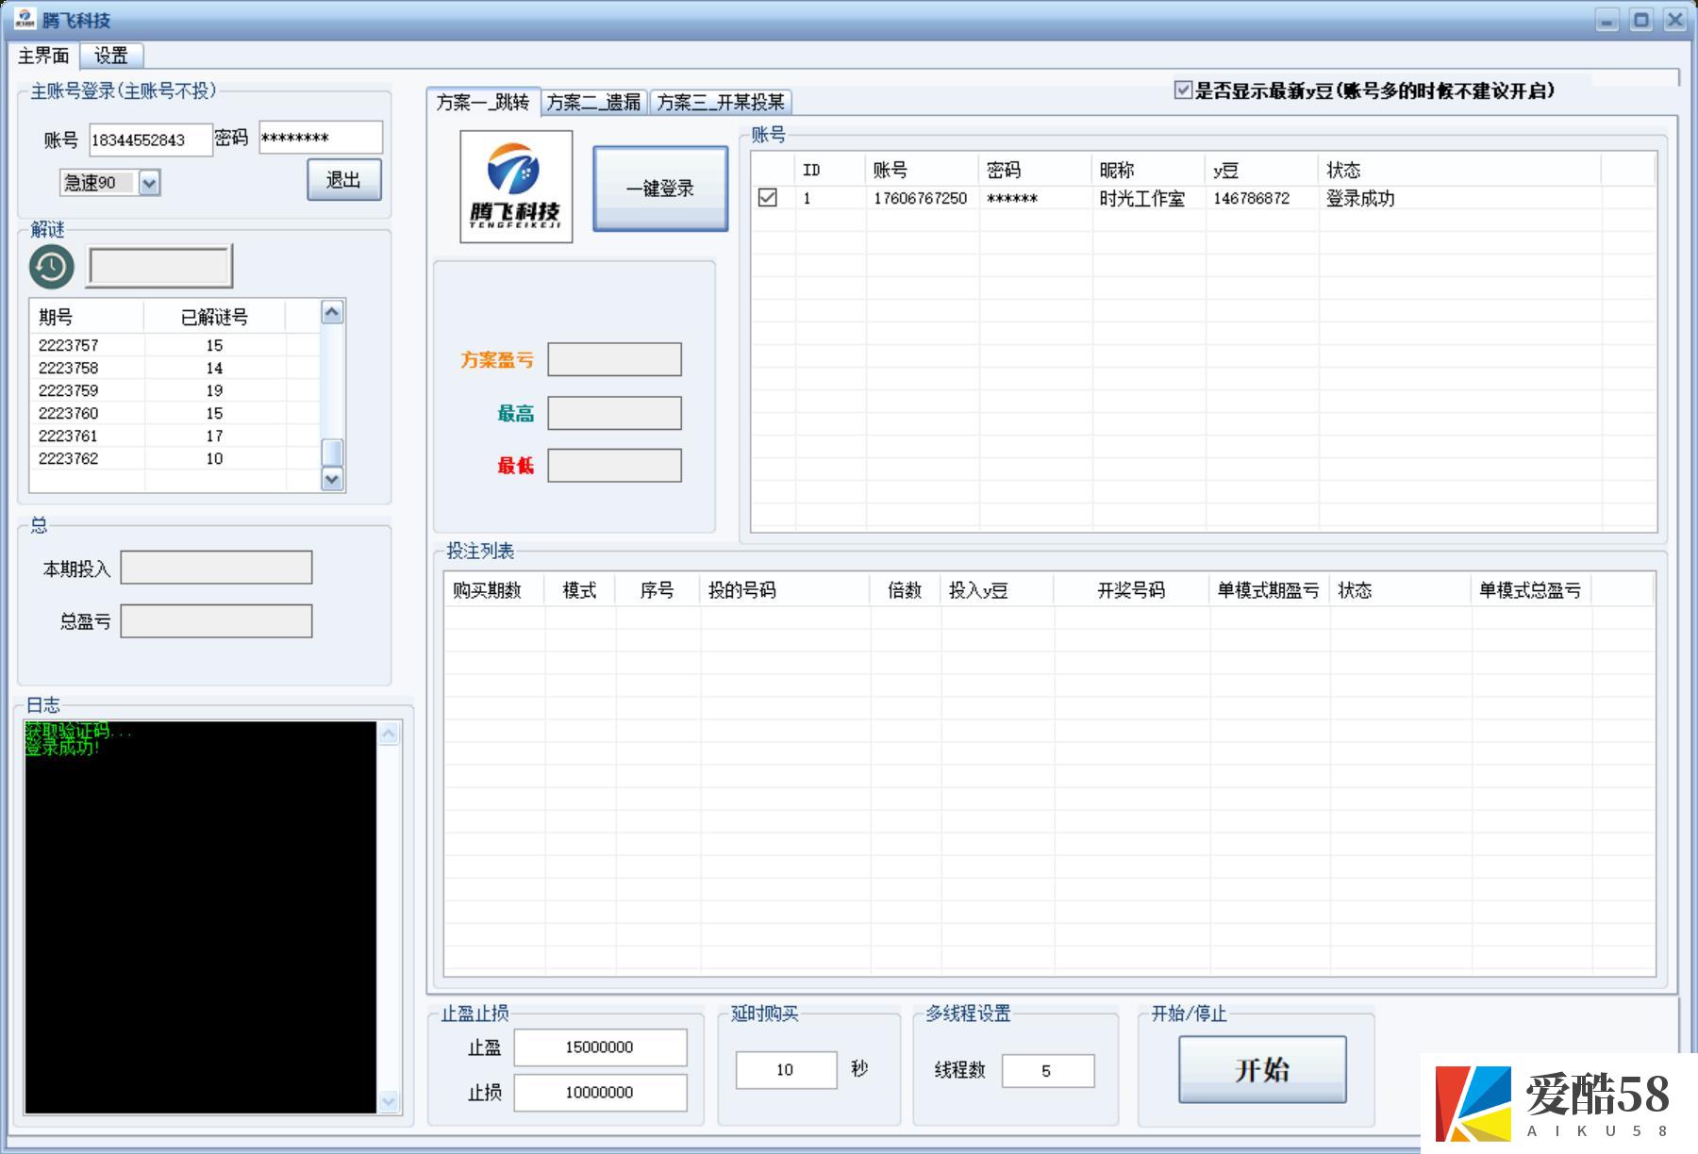Click 投入y豆 column header

click(997, 590)
